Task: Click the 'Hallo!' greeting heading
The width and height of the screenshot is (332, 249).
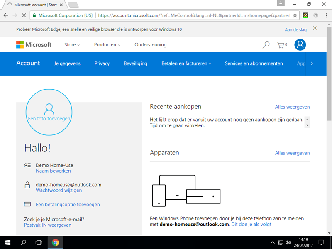Action: click(x=37, y=148)
